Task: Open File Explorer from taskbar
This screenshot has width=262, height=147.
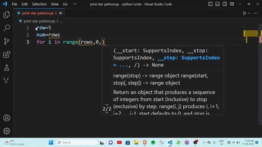Action: [136, 143]
